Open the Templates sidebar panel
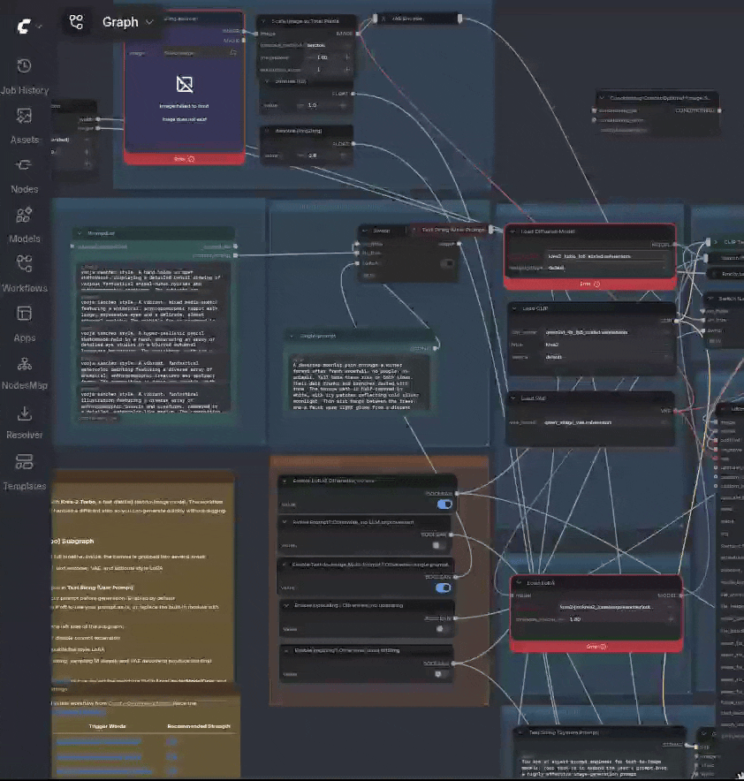744x781 pixels. 25,472
